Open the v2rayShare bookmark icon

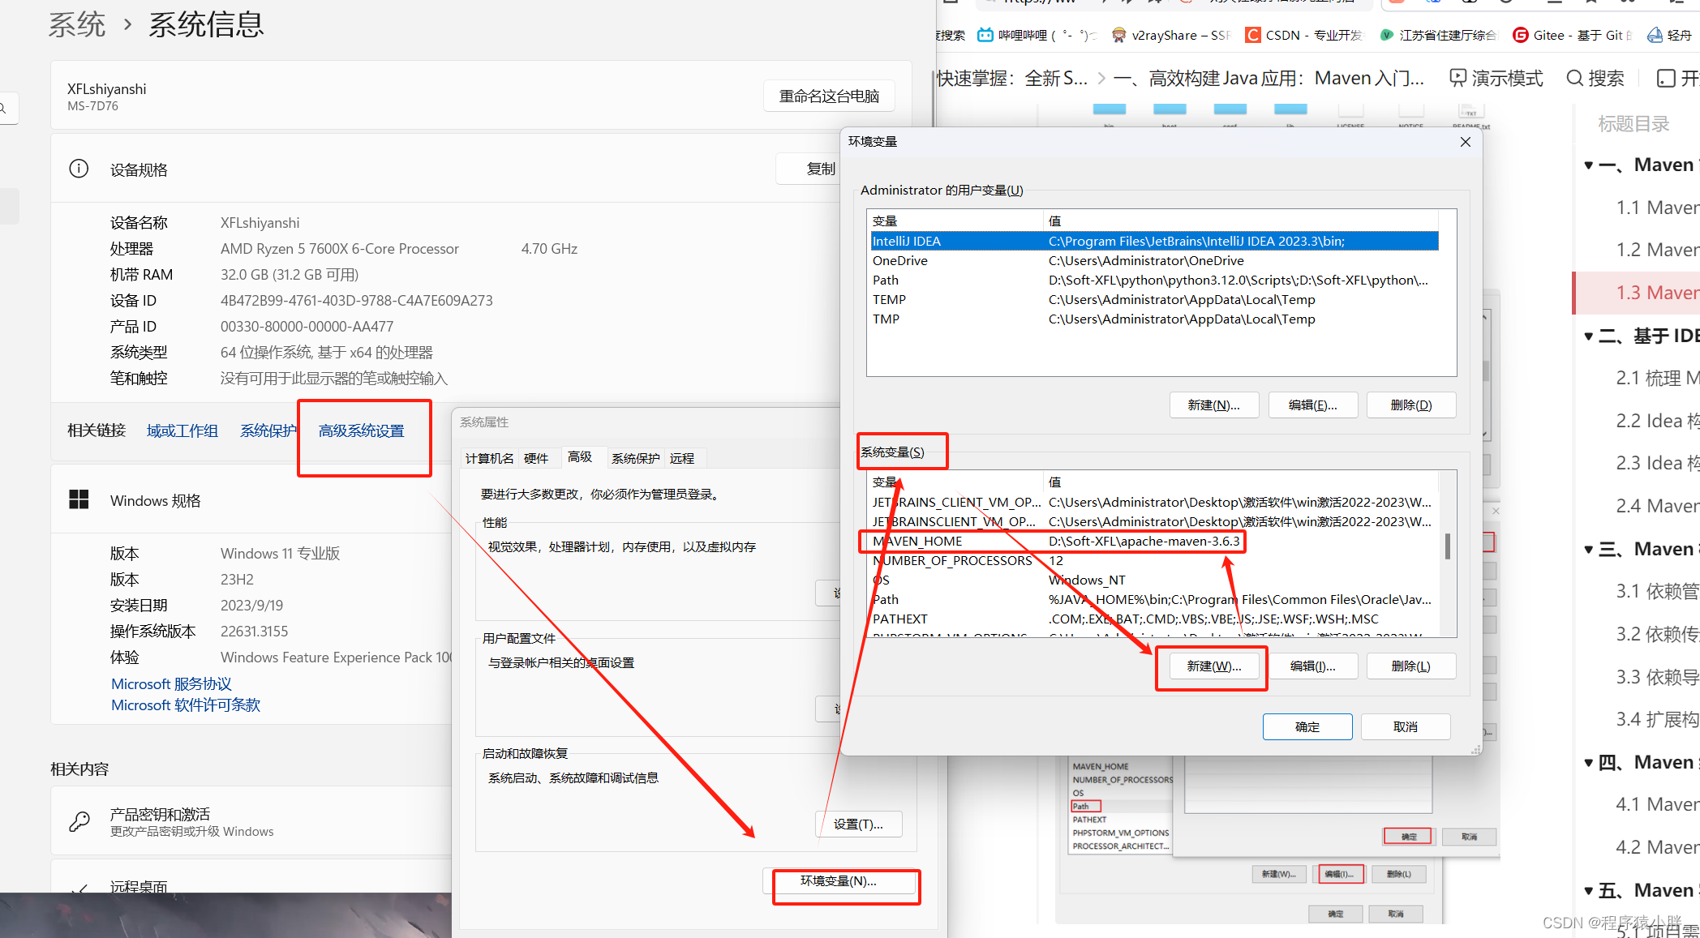pos(1119,35)
